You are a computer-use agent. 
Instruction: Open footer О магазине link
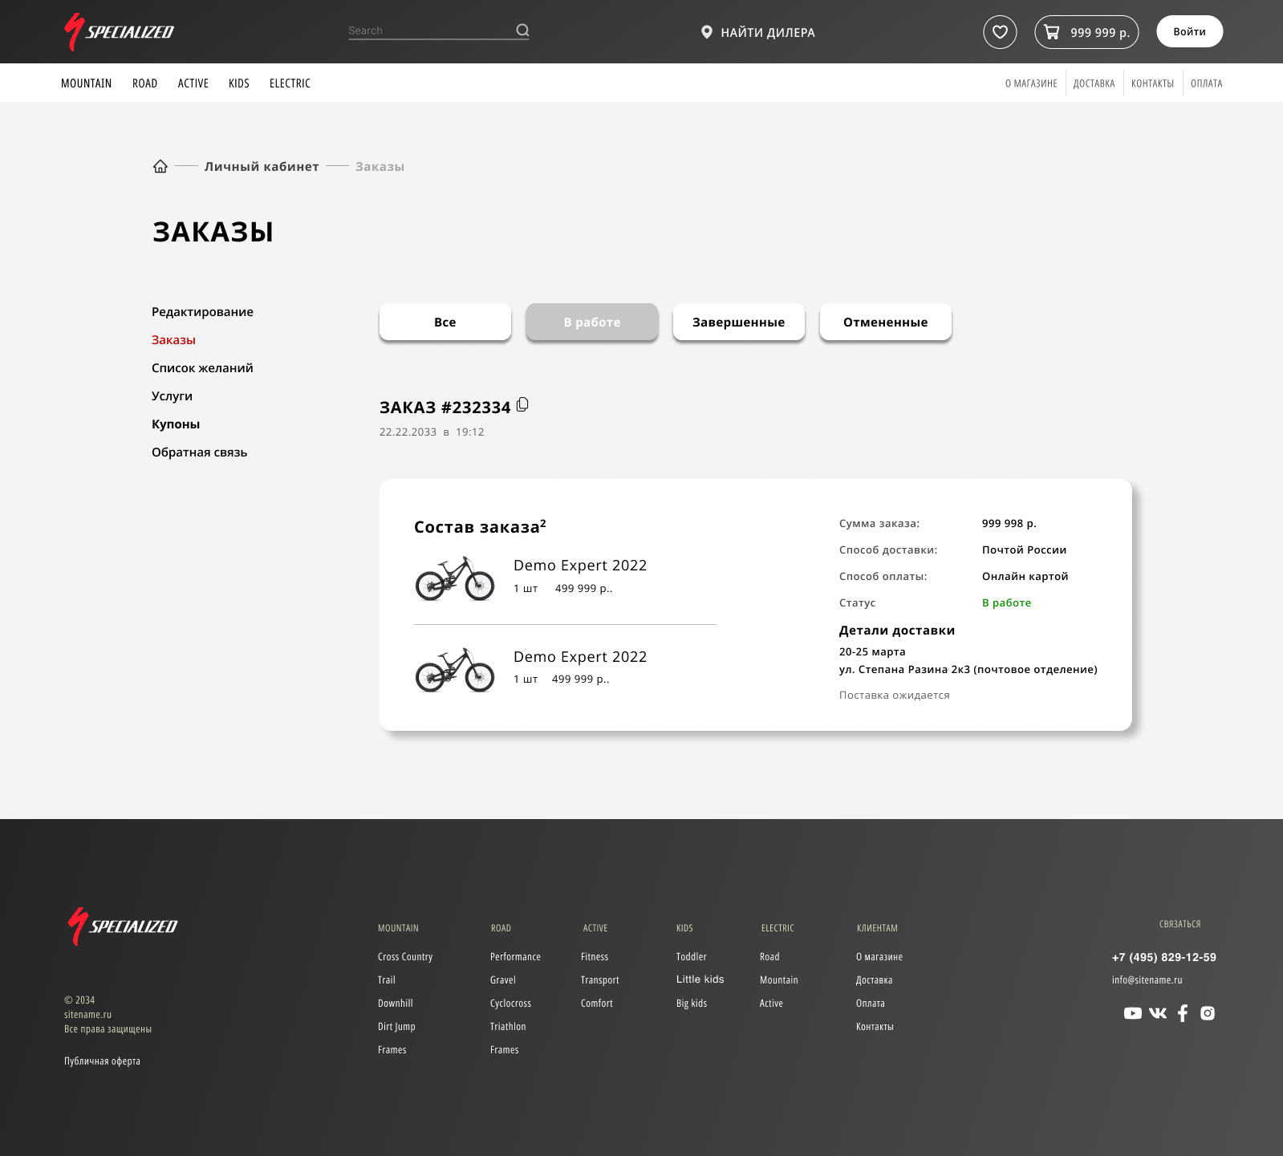[879, 957]
